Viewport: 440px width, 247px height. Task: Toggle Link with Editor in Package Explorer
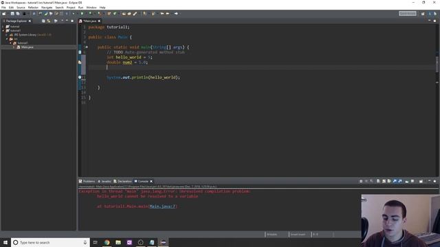point(49,21)
